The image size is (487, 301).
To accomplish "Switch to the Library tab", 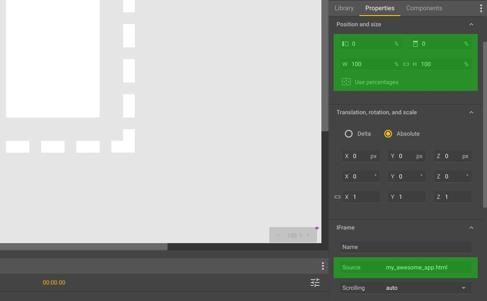I will pos(344,8).
